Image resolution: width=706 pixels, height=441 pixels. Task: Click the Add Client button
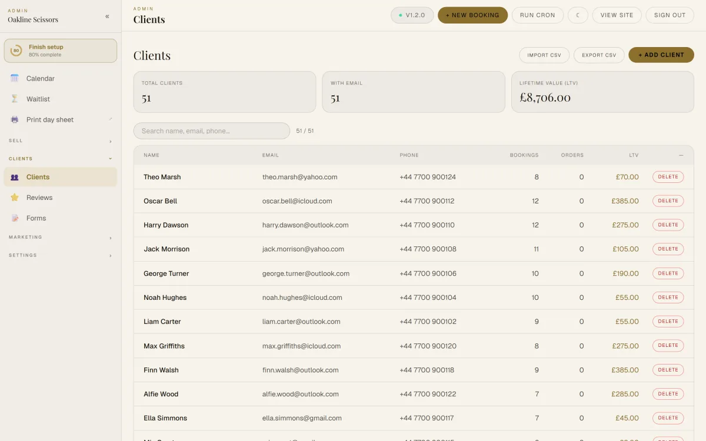(661, 55)
